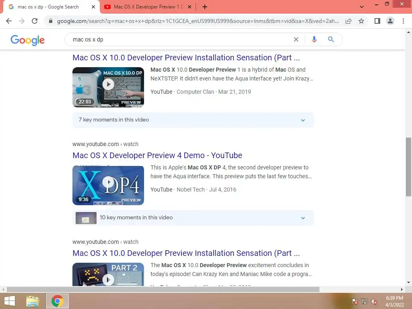Screen dimensions: 412x309
Task: Play the 22:03 Mac OS X 10.0 DP thumbnail
Action: tap(108, 87)
